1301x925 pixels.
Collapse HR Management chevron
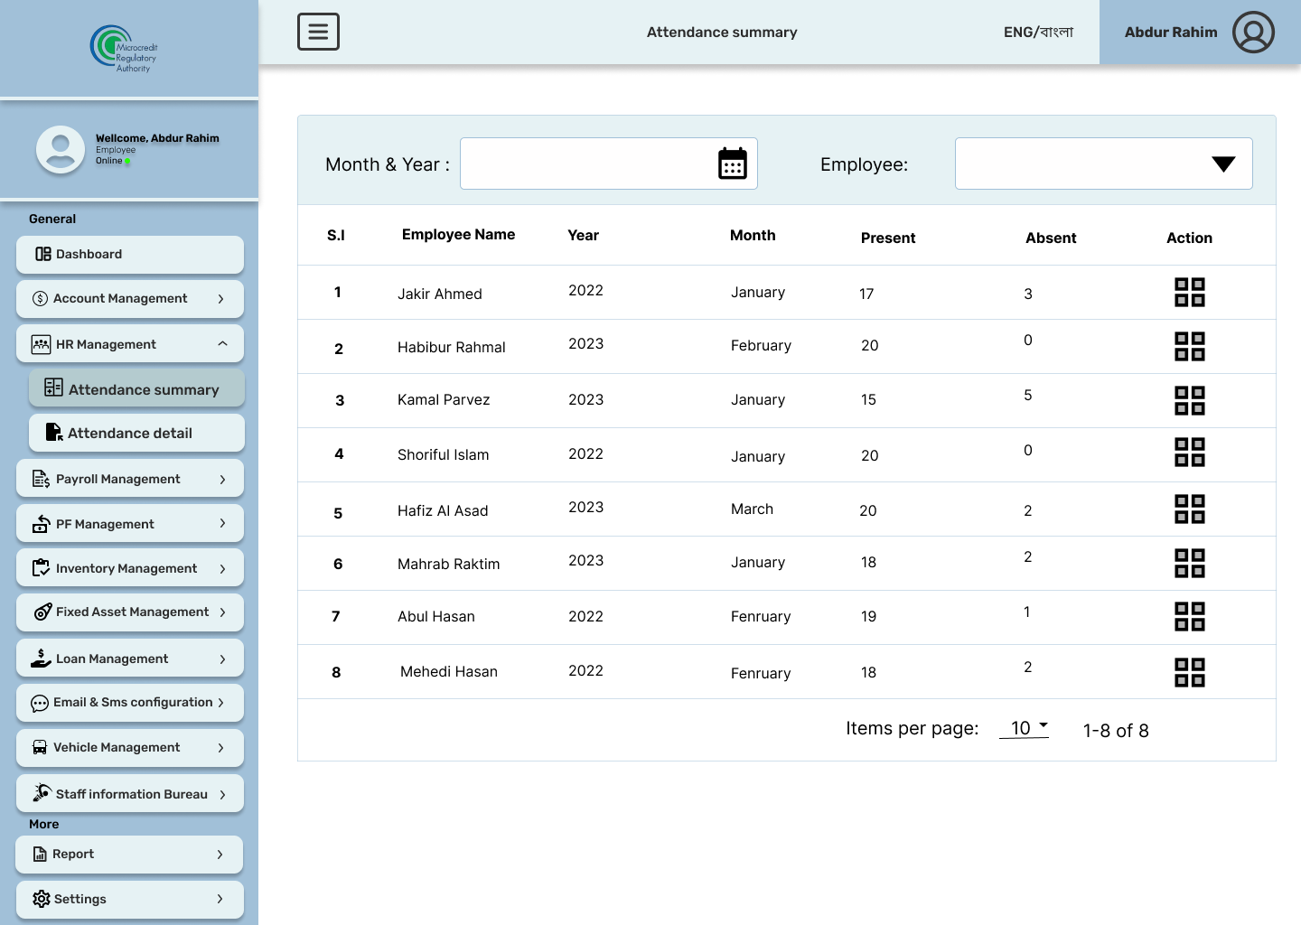coord(222,343)
